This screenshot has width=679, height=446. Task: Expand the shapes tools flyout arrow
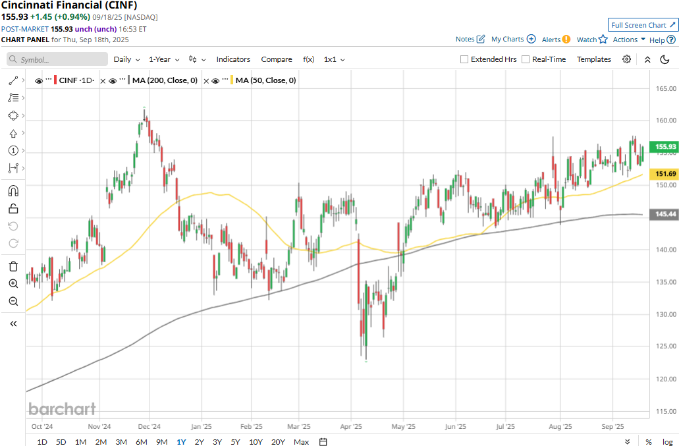point(23,115)
